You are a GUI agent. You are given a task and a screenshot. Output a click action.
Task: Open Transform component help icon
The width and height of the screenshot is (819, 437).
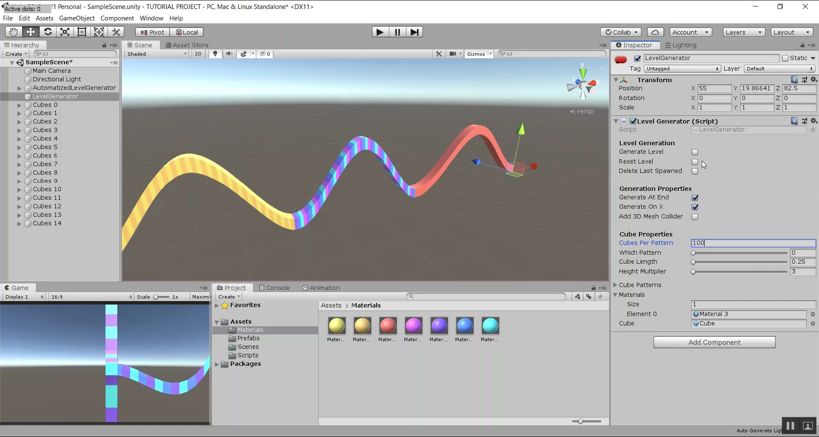[x=794, y=80]
